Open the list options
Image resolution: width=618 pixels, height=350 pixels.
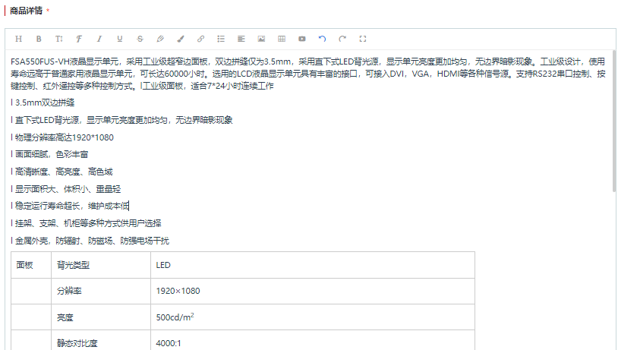(x=221, y=39)
